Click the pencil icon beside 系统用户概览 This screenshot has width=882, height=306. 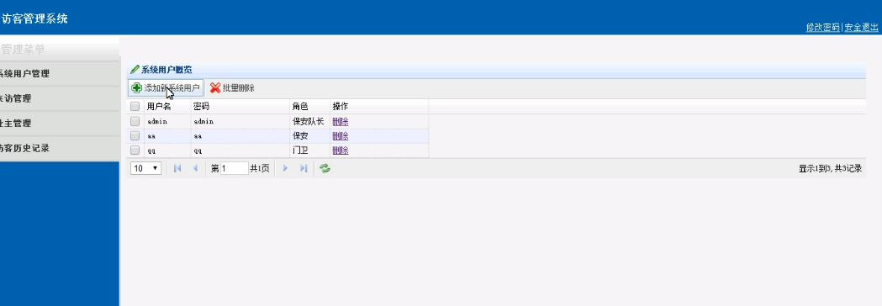point(135,70)
